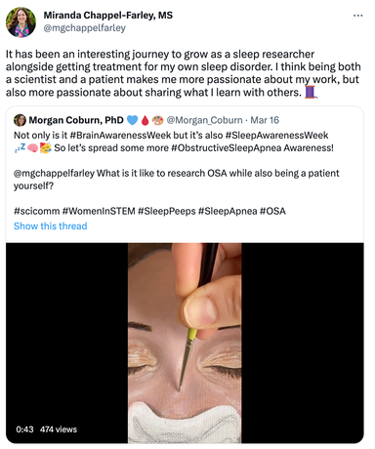The height and width of the screenshot is (449, 375).
Task: Click the 474 views counter
Action: [59, 429]
